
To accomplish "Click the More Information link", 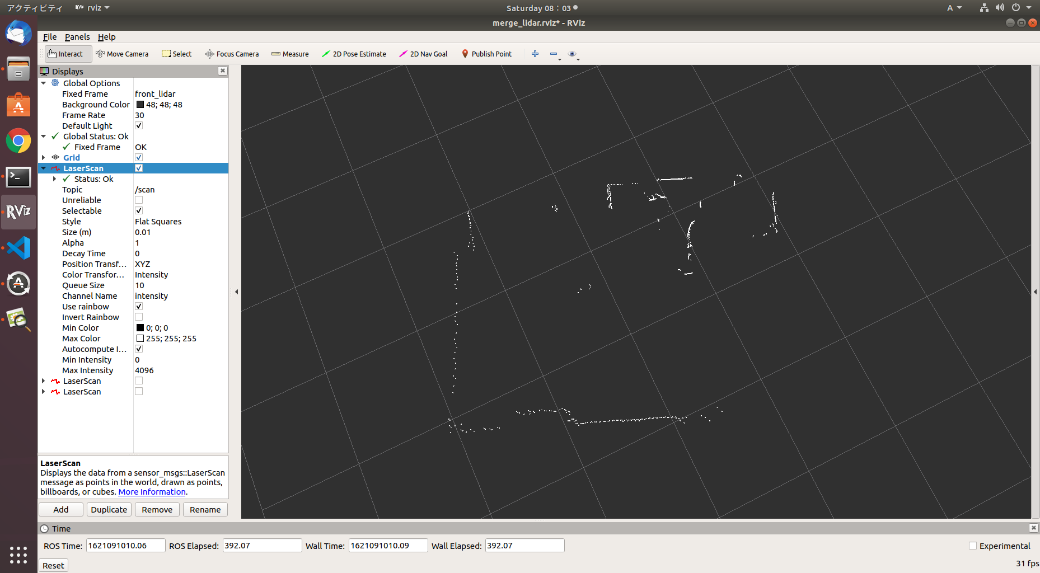I will click(x=151, y=491).
